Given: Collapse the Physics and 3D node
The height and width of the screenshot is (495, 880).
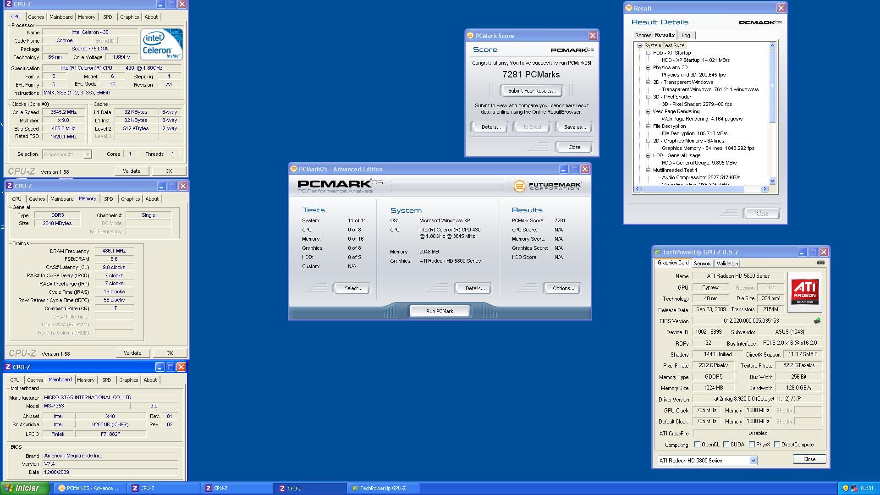Looking at the screenshot, I should pos(649,67).
